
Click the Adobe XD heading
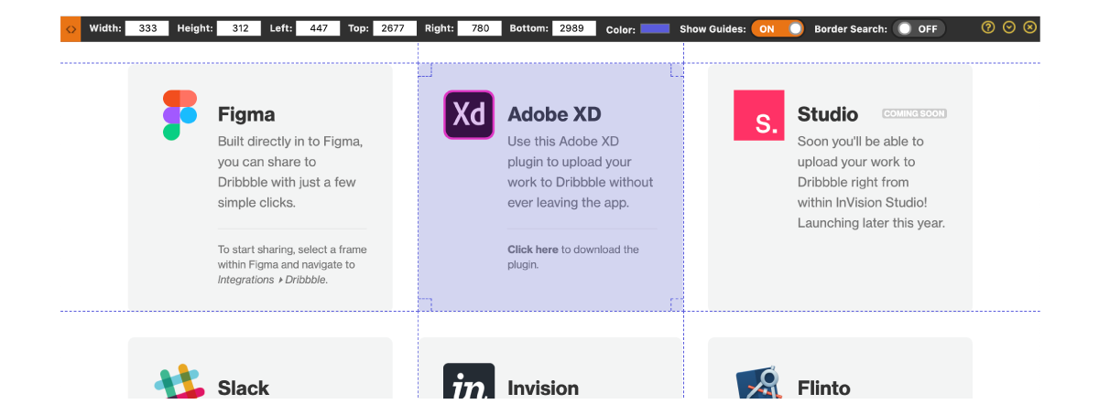tap(554, 114)
